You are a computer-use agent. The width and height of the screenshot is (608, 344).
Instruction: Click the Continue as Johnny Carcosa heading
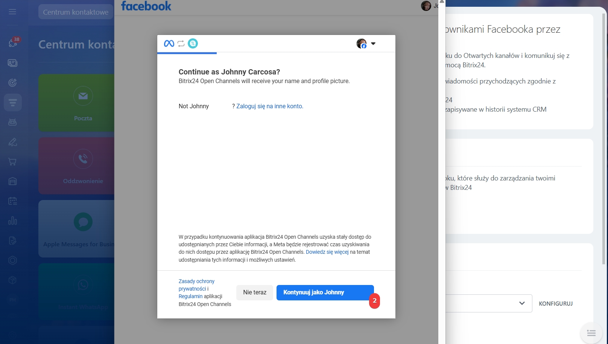click(229, 72)
